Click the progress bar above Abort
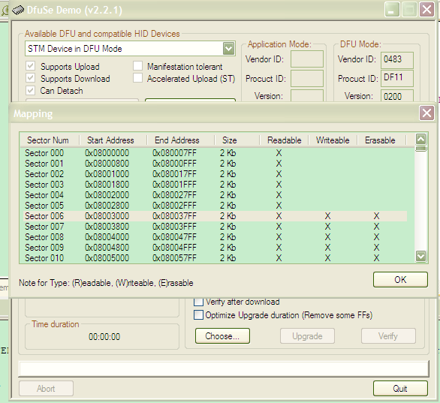Image resolution: width=440 pixels, height=403 pixels. 224,368
